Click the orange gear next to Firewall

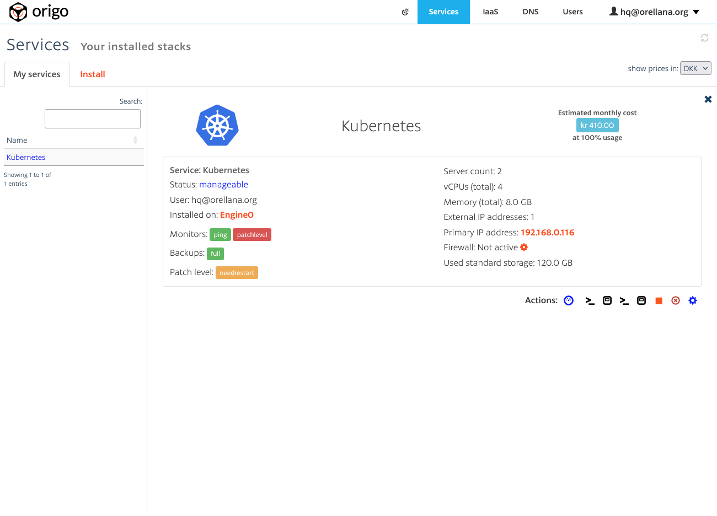coord(524,248)
